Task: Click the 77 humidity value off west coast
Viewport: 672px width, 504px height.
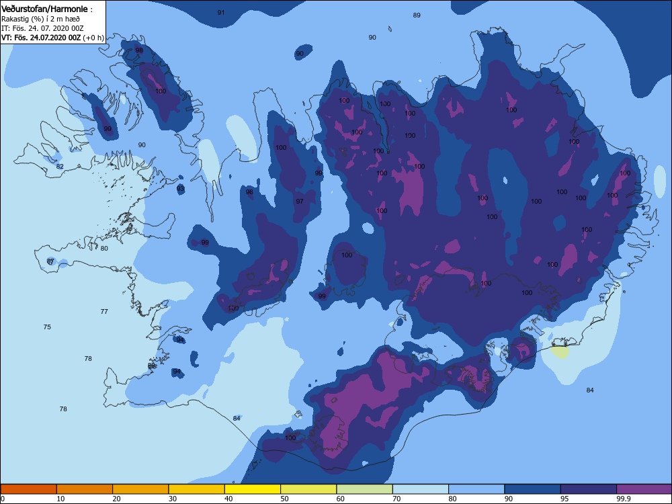Action: [104, 312]
